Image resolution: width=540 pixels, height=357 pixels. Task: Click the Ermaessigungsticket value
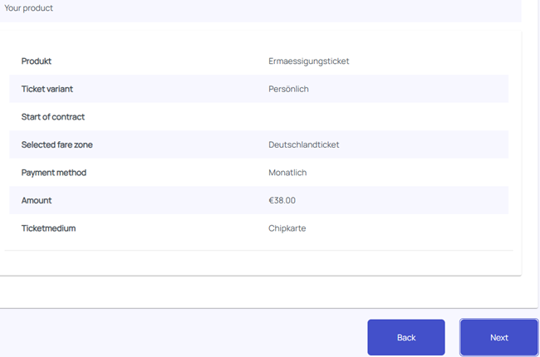point(308,61)
